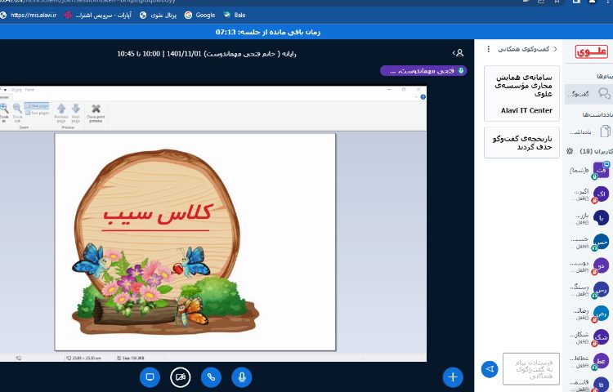Collapse public chat with the back chevron
This screenshot has height=392, width=613.
click(x=556, y=49)
